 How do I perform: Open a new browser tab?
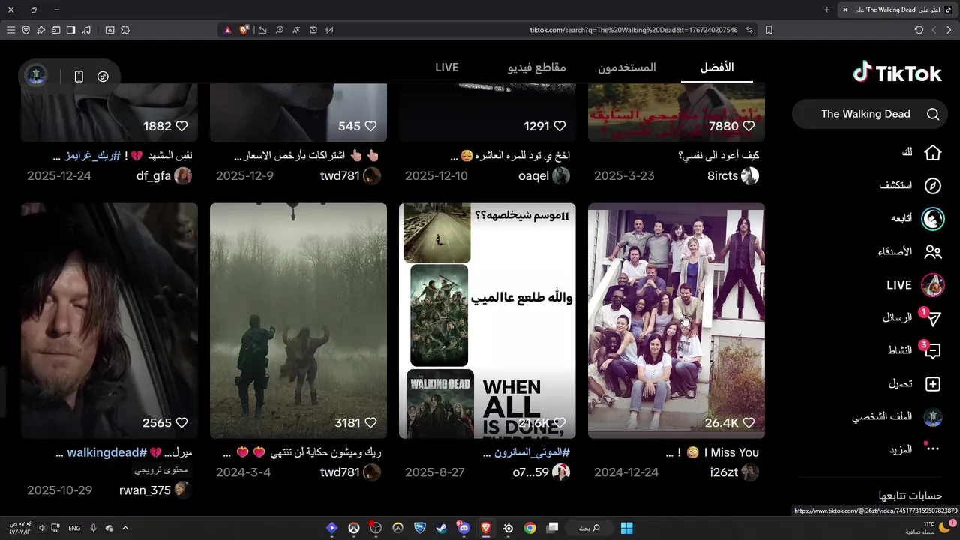pyautogui.click(x=826, y=10)
